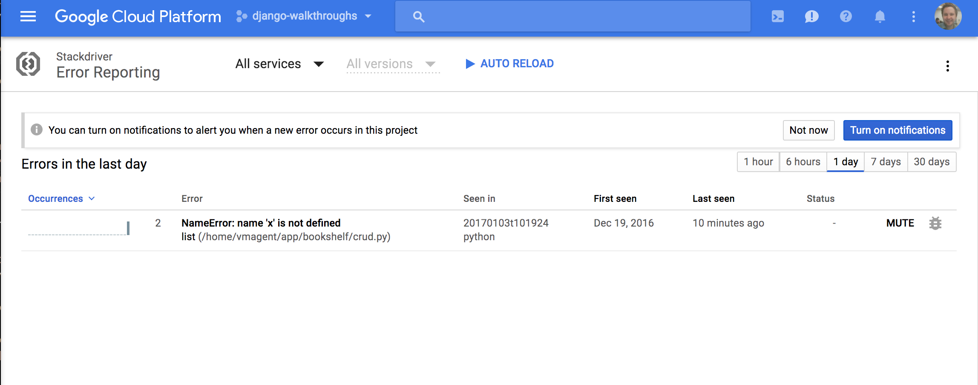The width and height of the screenshot is (978, 385).
Task: Dismiss banner with Not now
Action: click(808, 130)
